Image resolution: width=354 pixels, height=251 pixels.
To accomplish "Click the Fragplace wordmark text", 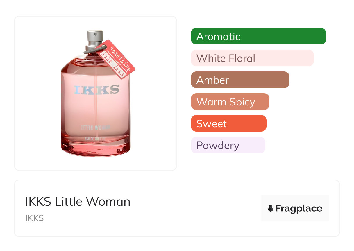I will click(299, 208).
